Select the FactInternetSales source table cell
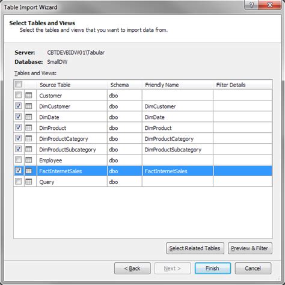 pyautogui.click(x=72, y=171)
